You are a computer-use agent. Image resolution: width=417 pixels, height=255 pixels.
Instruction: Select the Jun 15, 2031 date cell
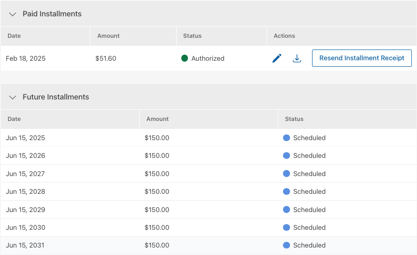(x=25, y=245)
